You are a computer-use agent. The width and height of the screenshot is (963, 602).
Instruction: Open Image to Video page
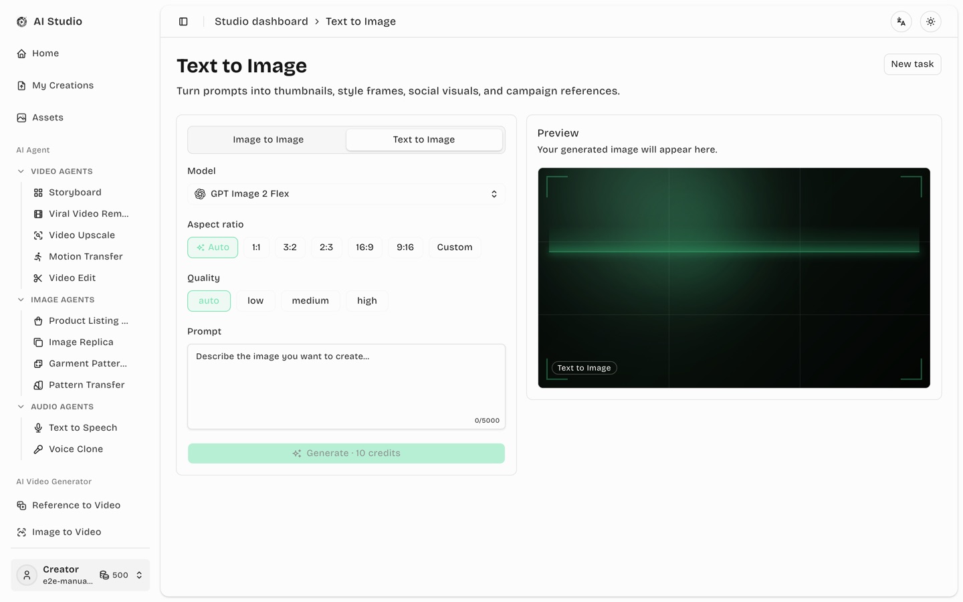pos(80,532)
